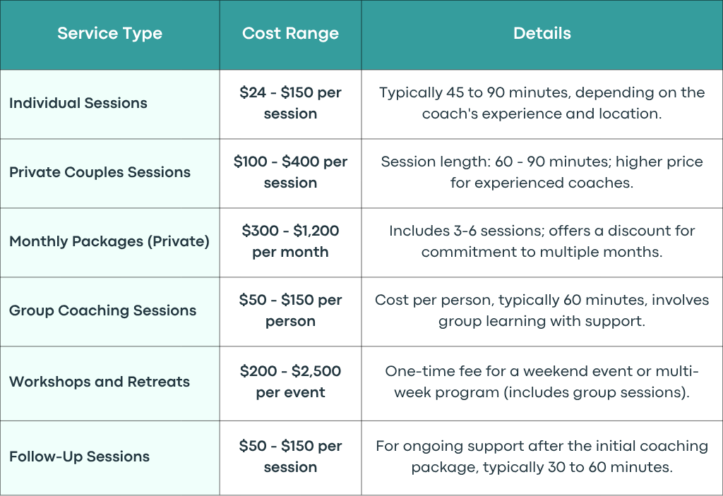
Task: Click details about group learning with support
Action: (x=542, y=310)
